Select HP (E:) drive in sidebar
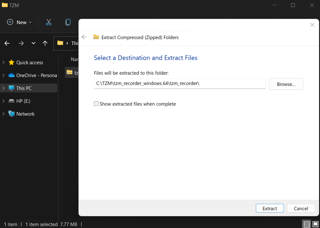320x228 pixels. (x=23, y=101)
